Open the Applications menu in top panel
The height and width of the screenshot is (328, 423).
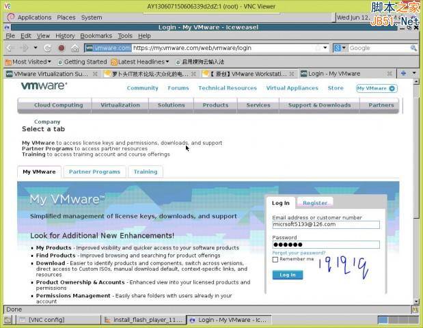(34, 17)
